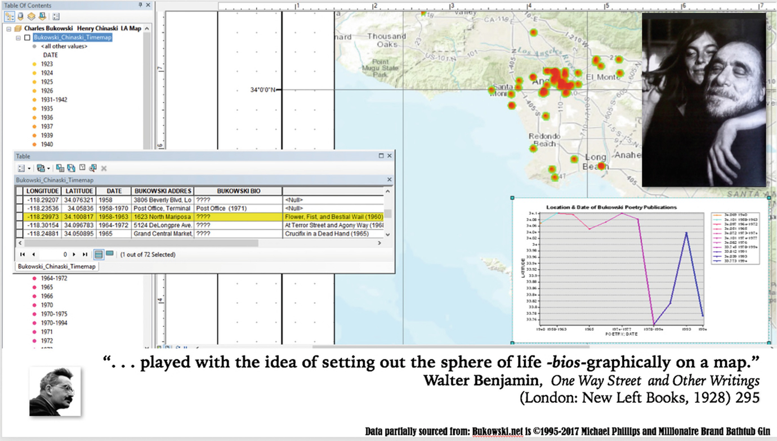Click BUKOWSKI BIO column header
The width and height of the screenshot is (777, 441).
click(238, 191)
